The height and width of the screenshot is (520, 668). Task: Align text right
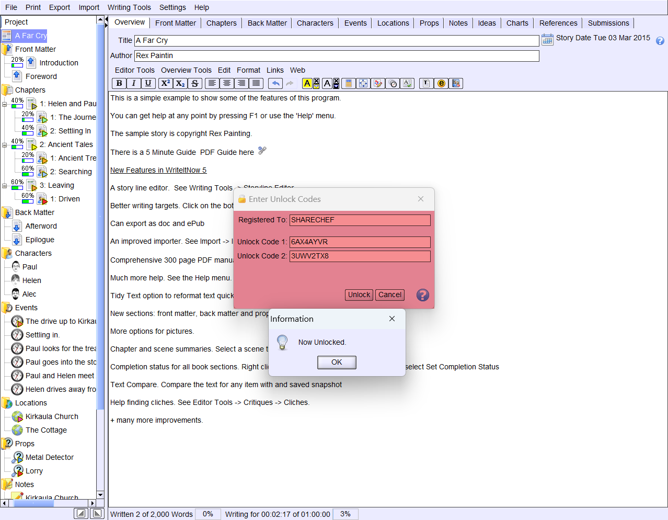pos(241,83)
